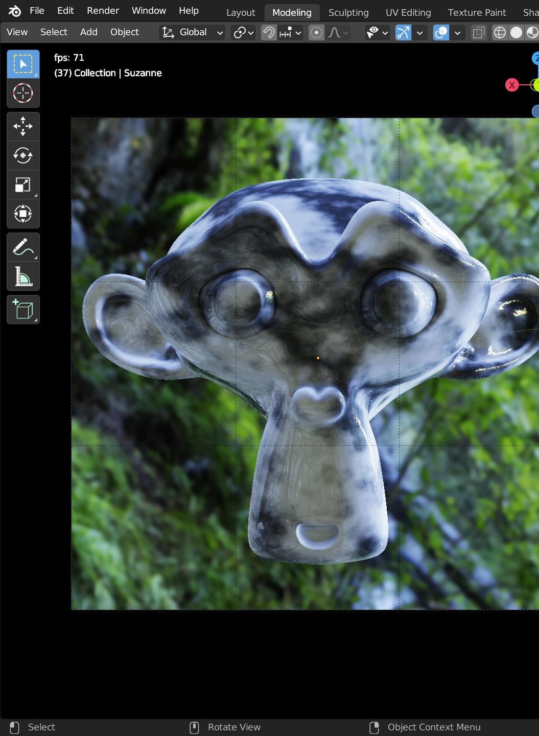Open the viewport Add menu
Viewport: 539px width, 736px height.
88,32
